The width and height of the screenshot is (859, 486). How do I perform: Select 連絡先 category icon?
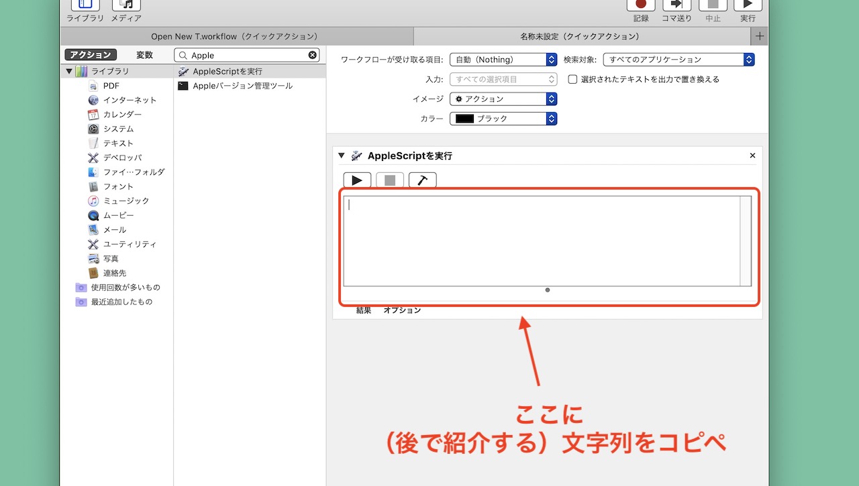click(93, 273)
